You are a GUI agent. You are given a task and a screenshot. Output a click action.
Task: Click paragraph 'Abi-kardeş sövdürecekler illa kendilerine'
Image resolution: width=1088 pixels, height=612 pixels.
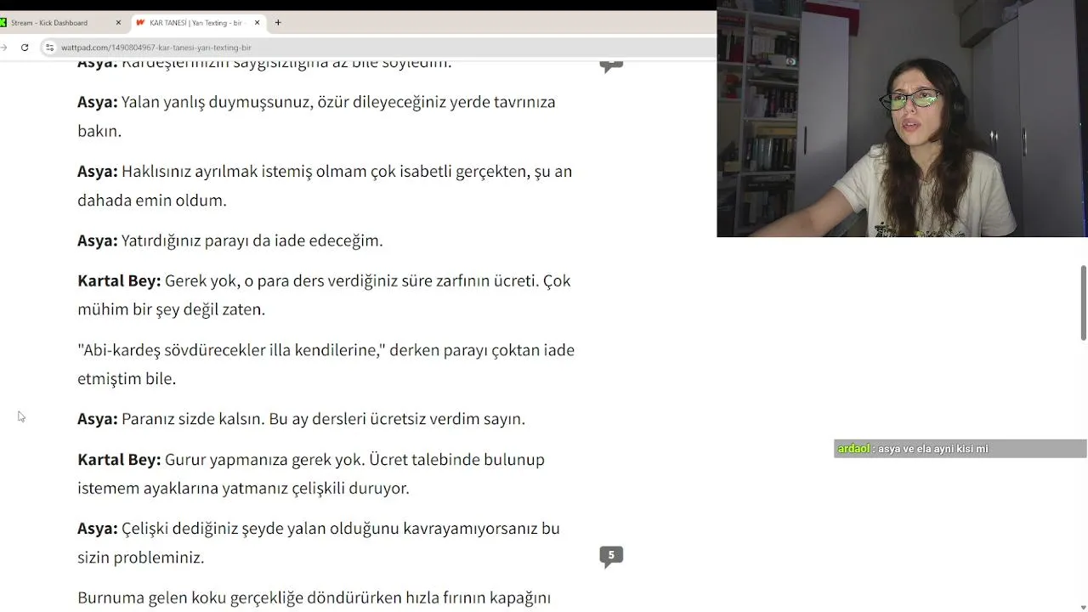coord(326,364)
